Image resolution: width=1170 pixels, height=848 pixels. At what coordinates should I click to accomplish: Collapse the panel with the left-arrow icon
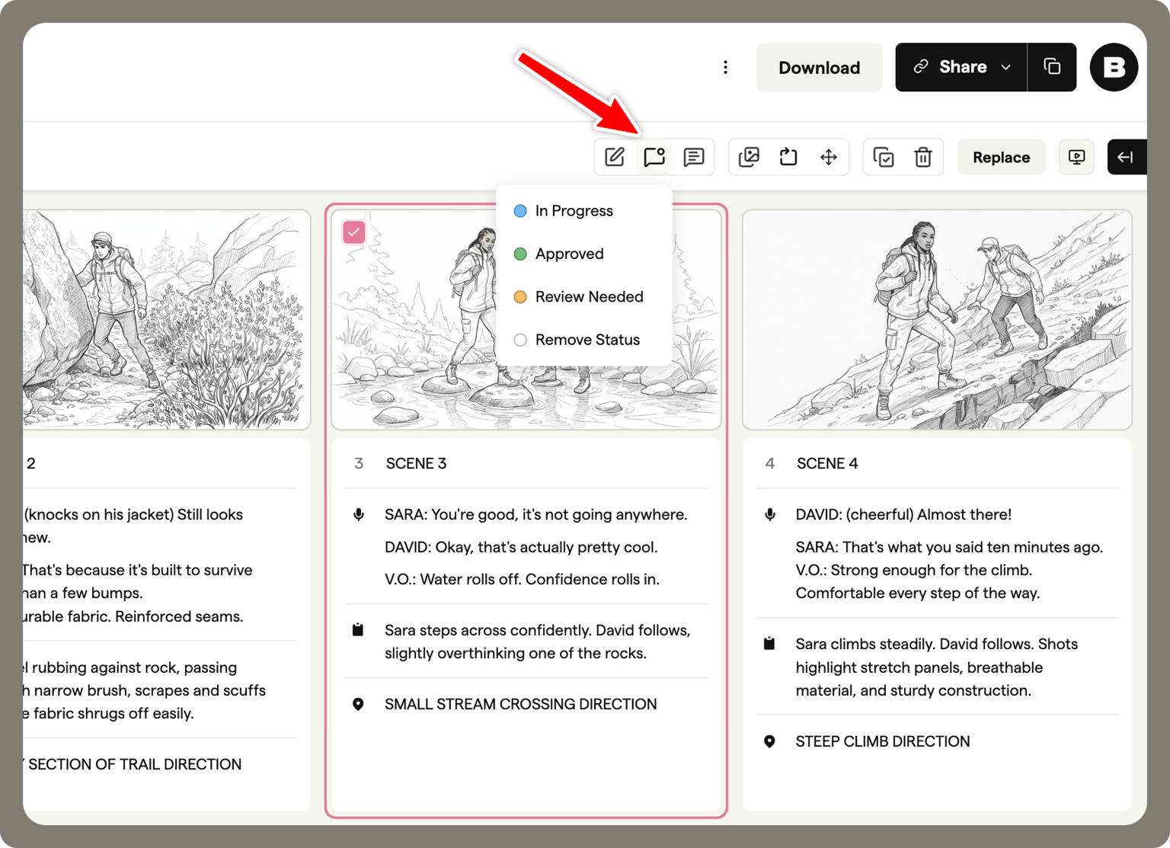1126,157
